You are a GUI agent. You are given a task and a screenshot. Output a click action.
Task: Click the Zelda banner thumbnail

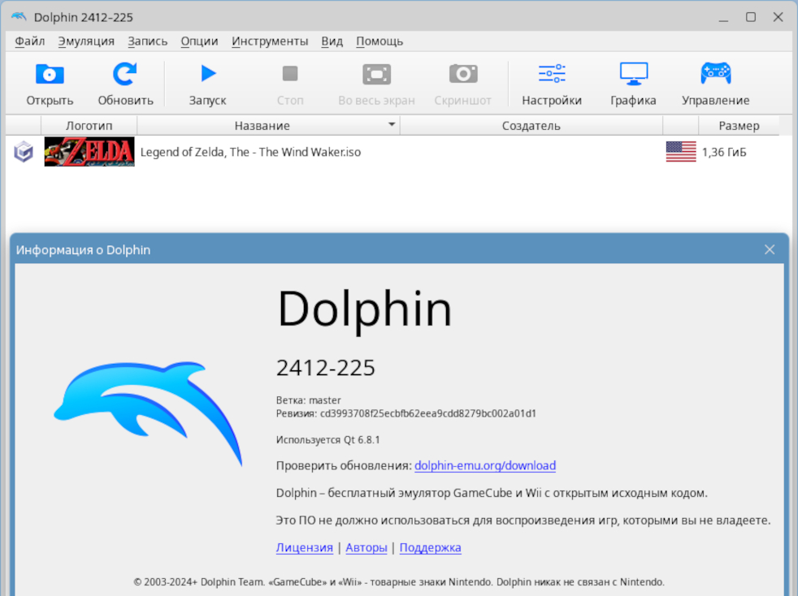click(x=89, y=152)
